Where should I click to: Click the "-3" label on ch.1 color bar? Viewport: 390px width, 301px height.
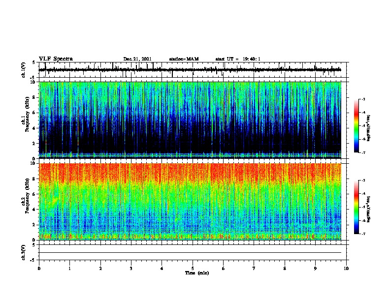(x=363, y=99)
